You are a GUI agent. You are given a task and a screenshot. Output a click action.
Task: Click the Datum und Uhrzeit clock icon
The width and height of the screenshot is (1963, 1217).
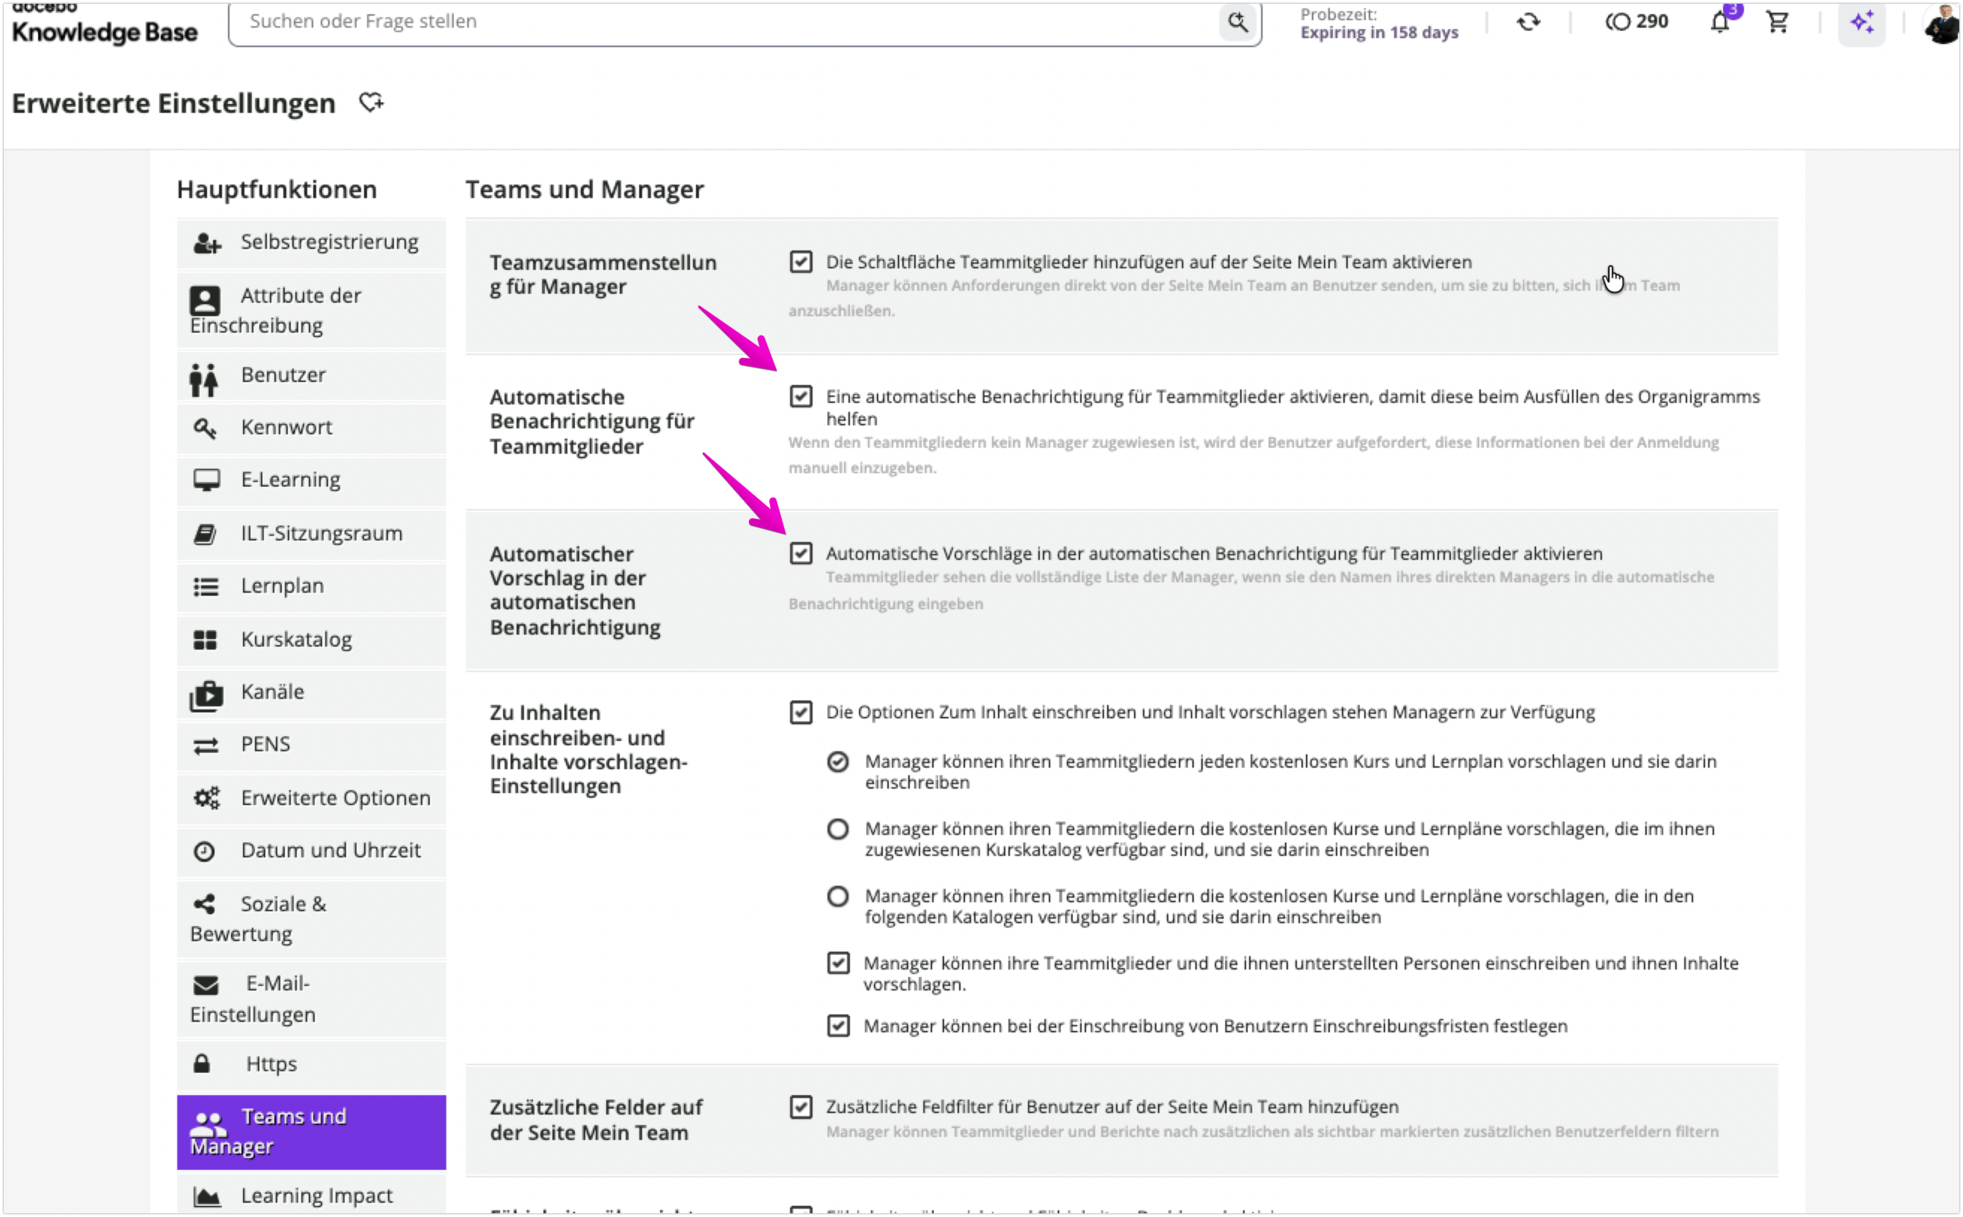click(x=204, y=851)
